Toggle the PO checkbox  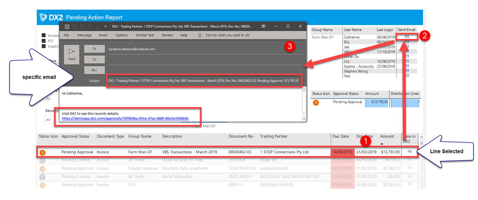44,41
